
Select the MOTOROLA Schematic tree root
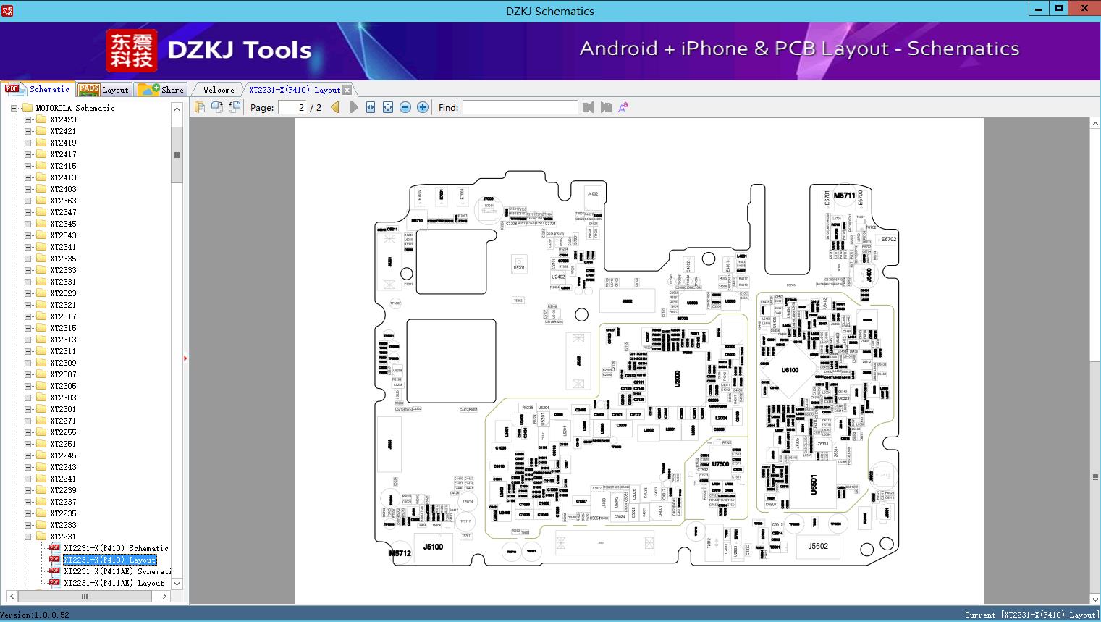75,108
